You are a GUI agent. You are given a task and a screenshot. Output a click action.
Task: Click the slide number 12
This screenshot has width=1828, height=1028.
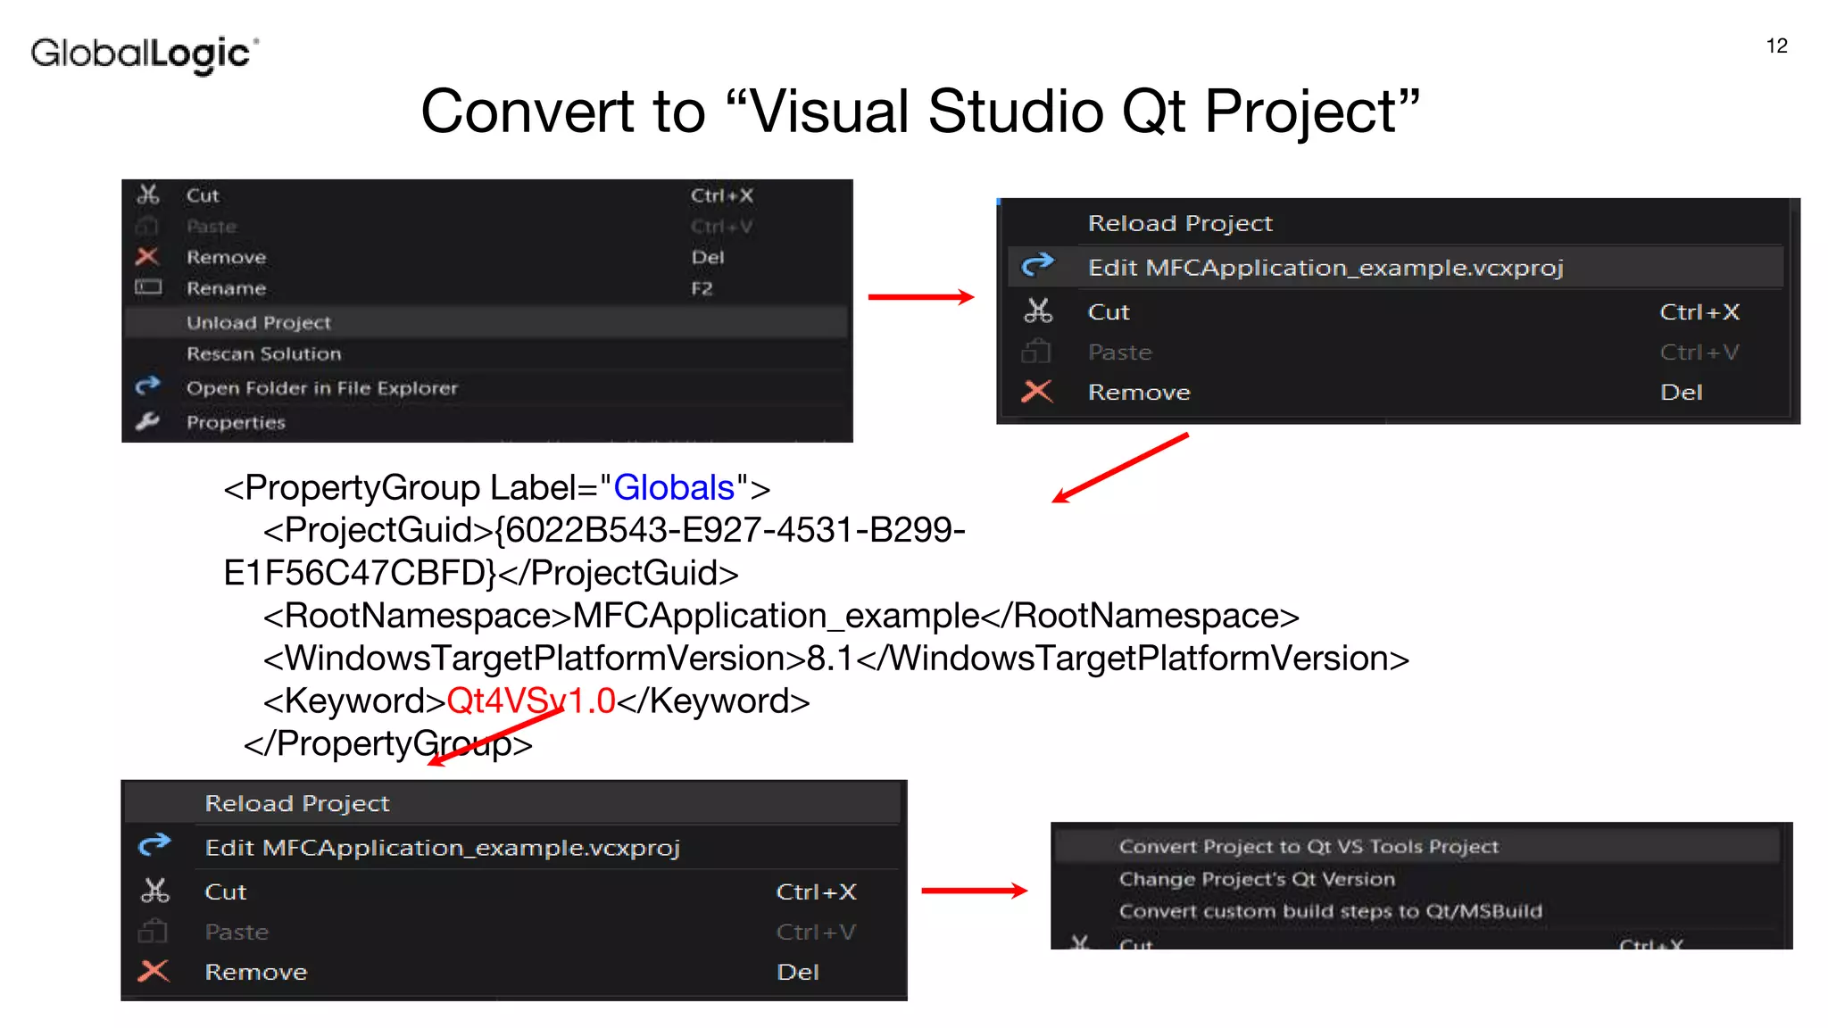(x=1776, y=46)
